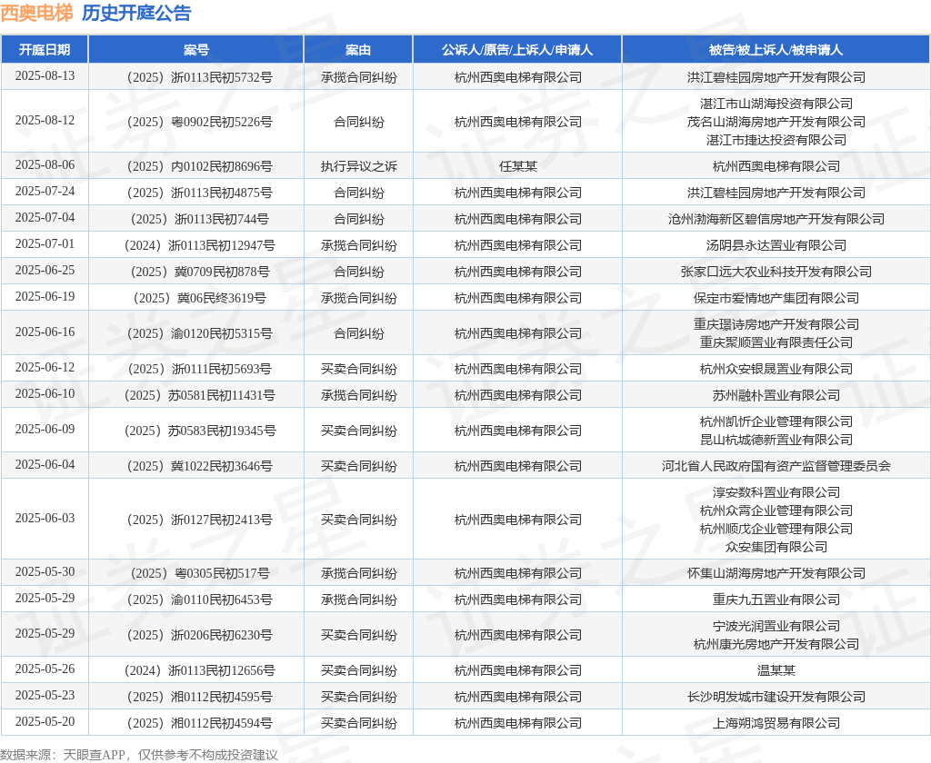Click the date 2025-05-20
The image size is (931, 763).
click(x=45, y=721)
